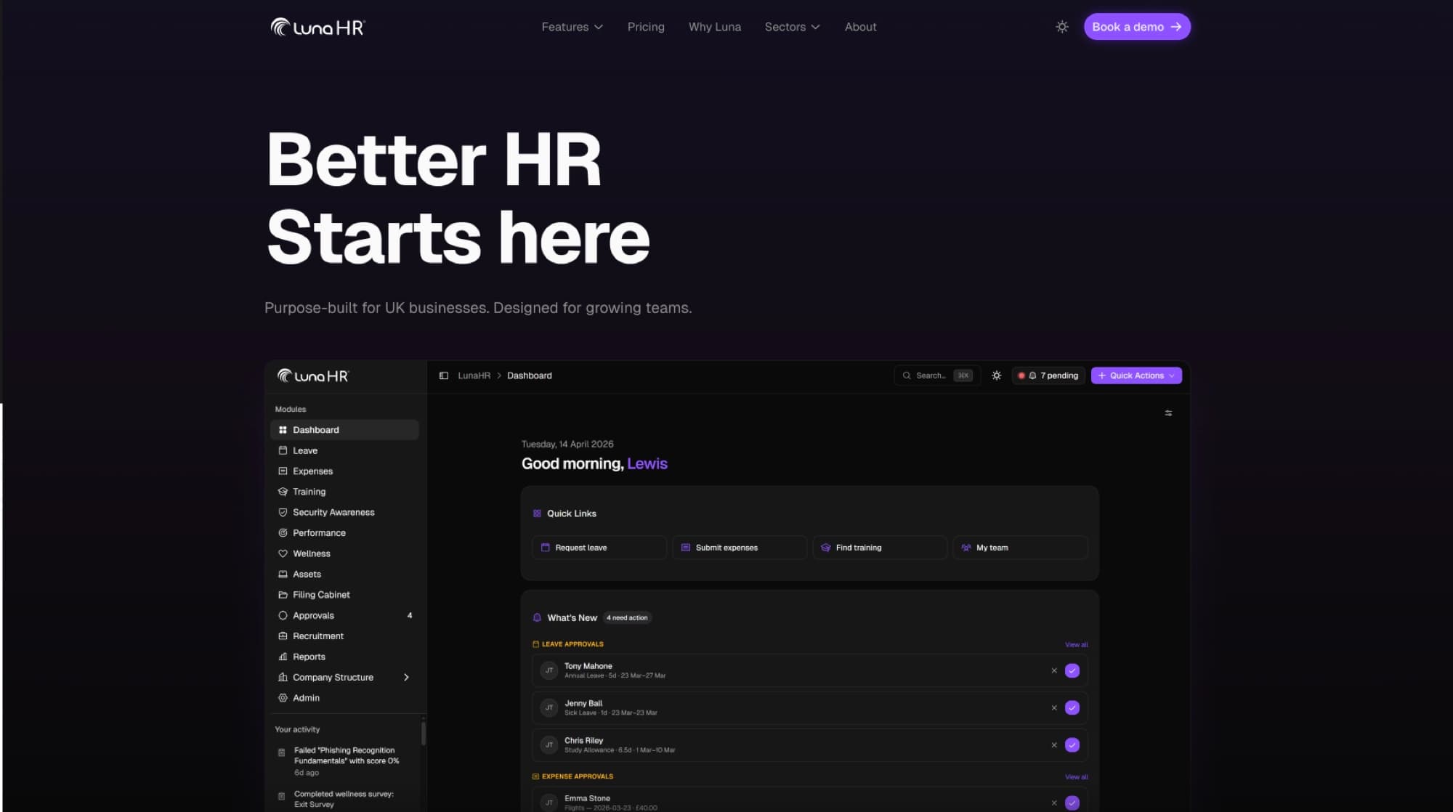
Task: Click the Book a demo button
Action: pyautogui.click(x=1137, y=27)
